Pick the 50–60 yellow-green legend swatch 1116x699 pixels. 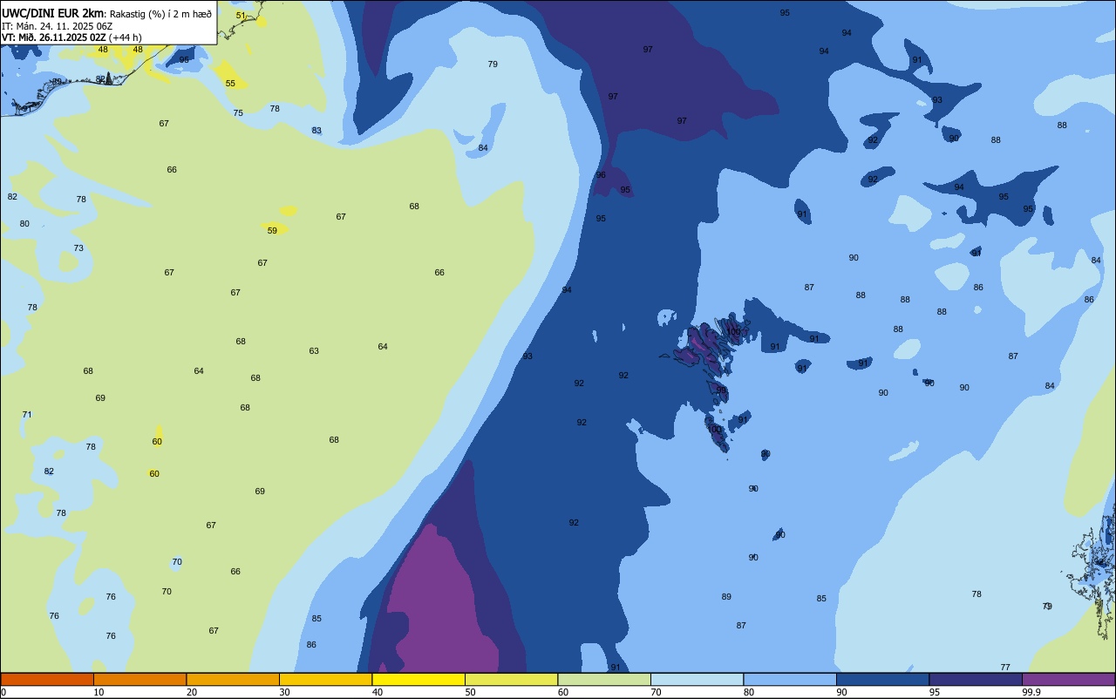tap(511, 679)
